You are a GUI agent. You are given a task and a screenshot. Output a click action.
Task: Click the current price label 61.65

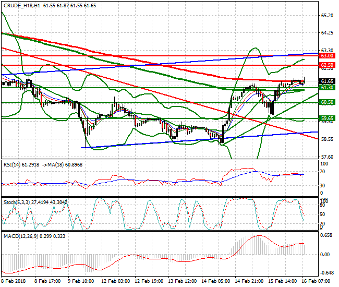point(327,81)
